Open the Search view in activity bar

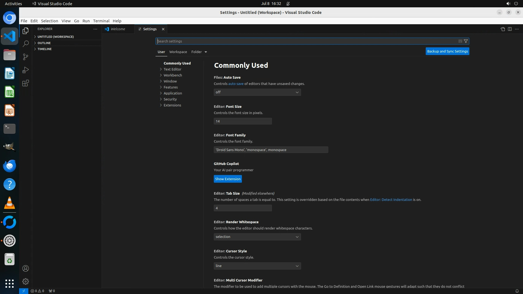click(x=26, y=44)
